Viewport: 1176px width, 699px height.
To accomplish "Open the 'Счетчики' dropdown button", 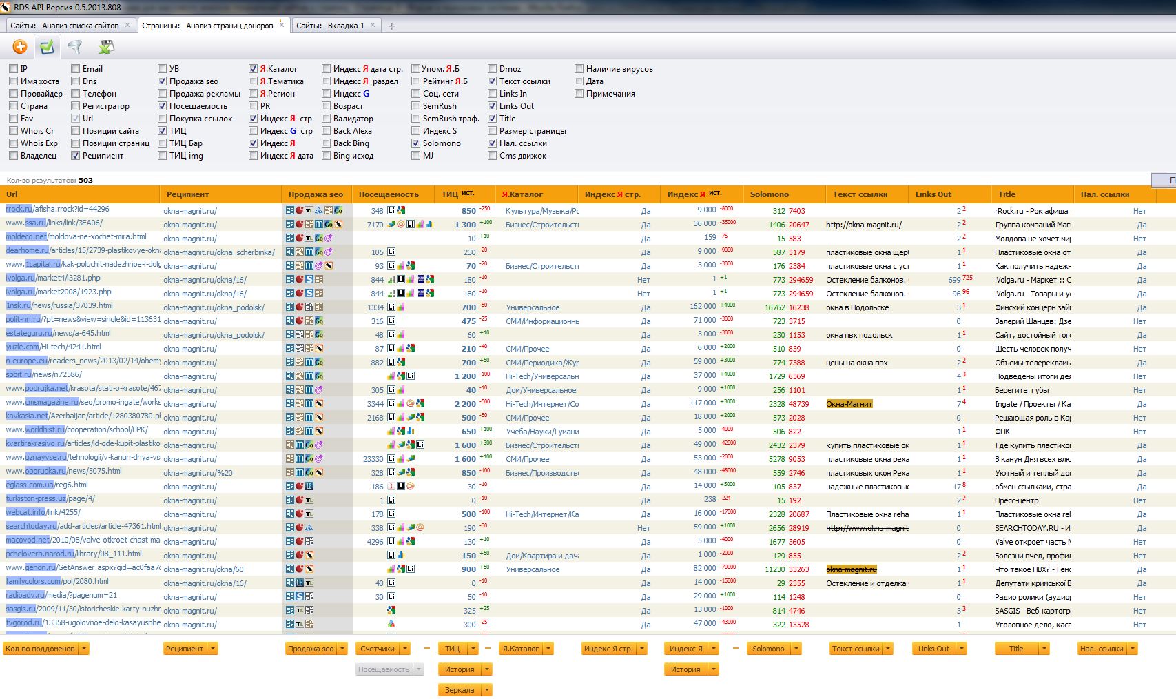I will point(382,649).
